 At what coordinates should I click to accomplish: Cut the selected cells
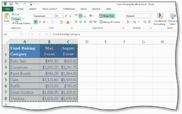15,14
